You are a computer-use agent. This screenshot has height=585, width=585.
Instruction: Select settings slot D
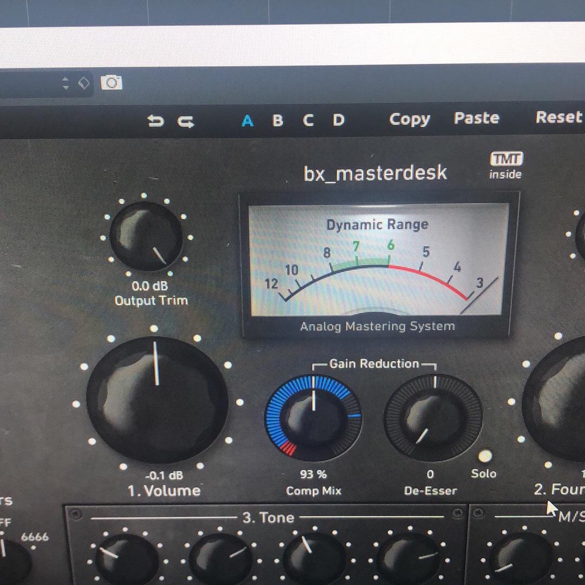coord(339,120)
